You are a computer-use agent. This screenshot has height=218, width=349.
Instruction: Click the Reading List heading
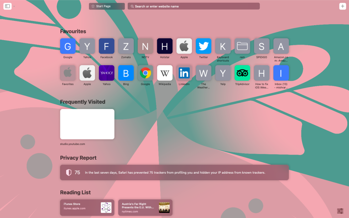coord(75,192)
